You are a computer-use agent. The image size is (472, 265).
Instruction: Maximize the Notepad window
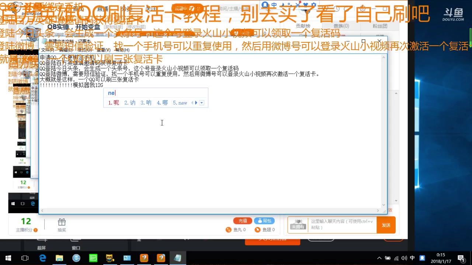pyautogui.click(x=363, y=41)
